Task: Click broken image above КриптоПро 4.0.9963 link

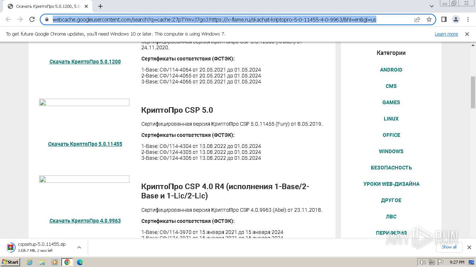Action: 84,179
